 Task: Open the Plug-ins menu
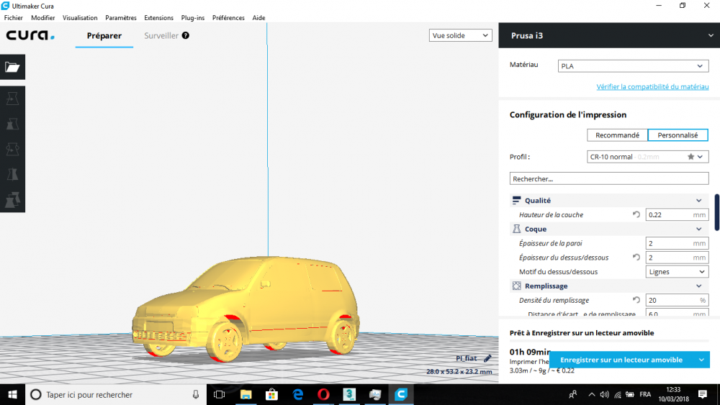tap(193, 17)
